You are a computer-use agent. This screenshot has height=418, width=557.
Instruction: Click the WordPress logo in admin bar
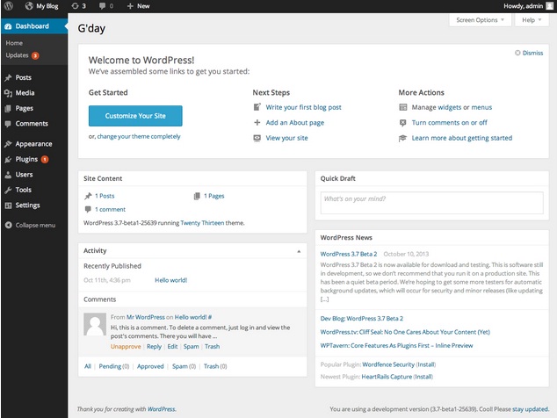coord(9,6)
